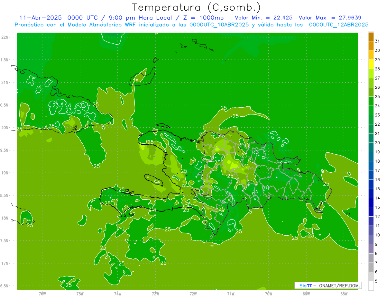
Task: Click the legend swatch between 27 and 28
Action: coord(371,74)
